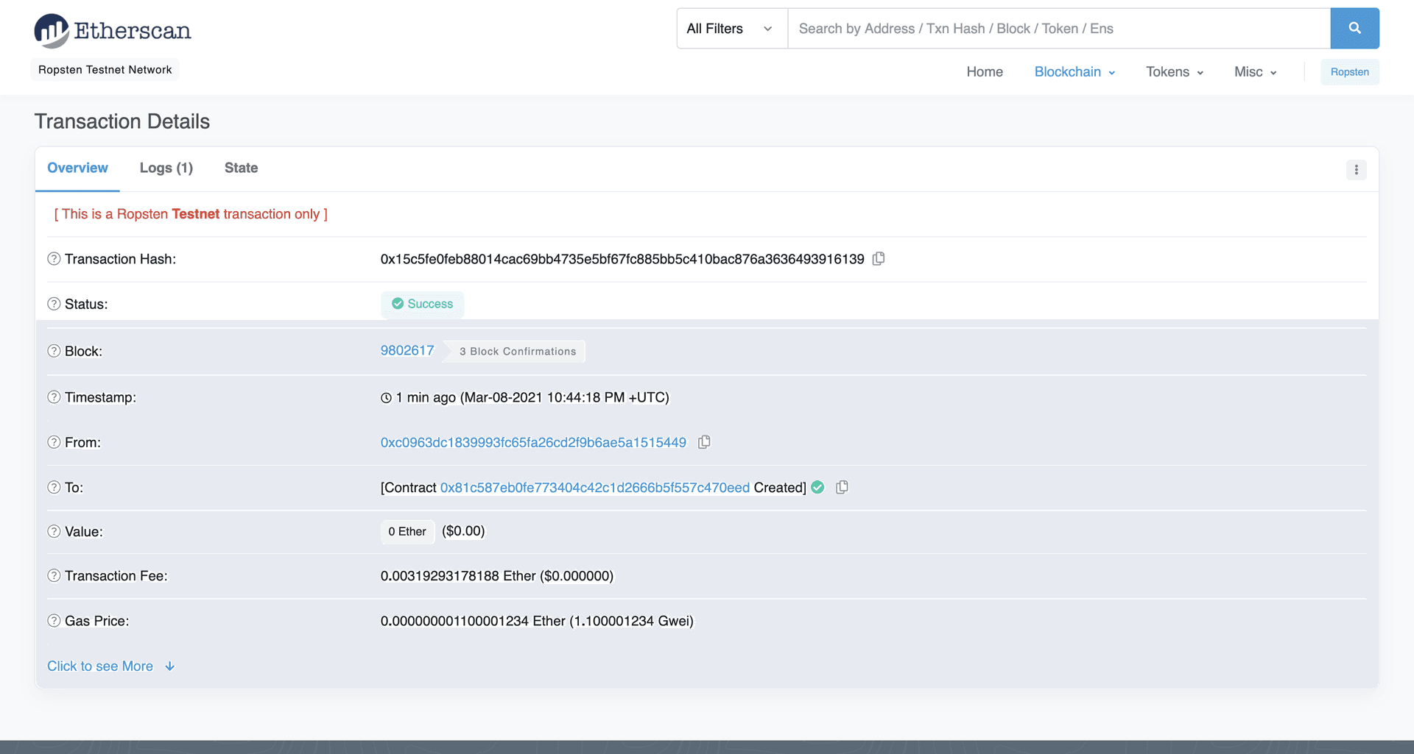The image size is (1414, 754).
Task: Click the Click to see More link
Action: tap(100, 666)
